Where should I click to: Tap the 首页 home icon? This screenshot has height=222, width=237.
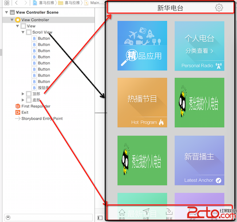pos(122,212)
